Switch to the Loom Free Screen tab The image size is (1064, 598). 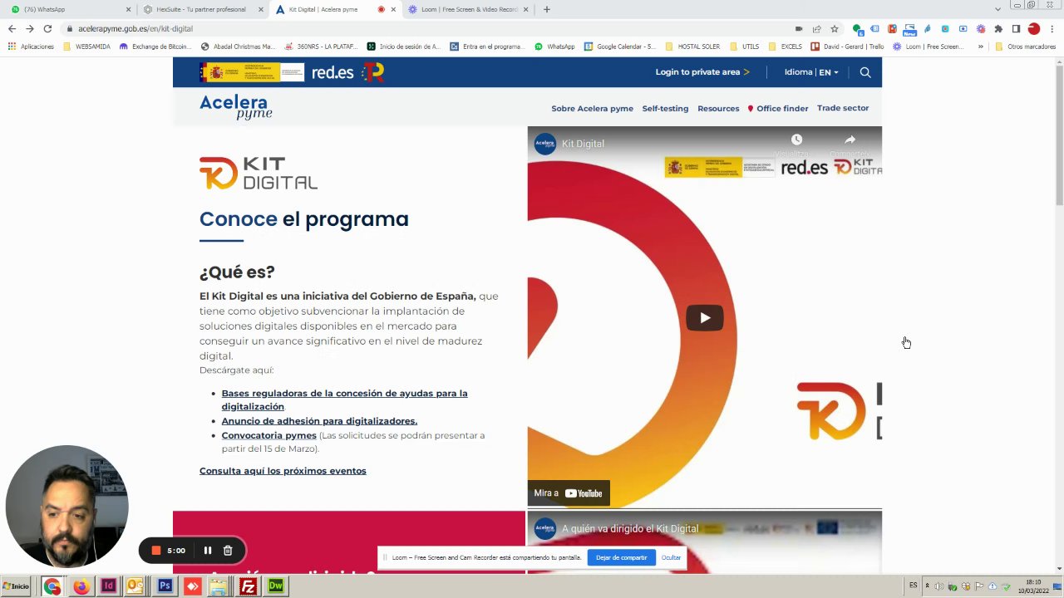467,9
